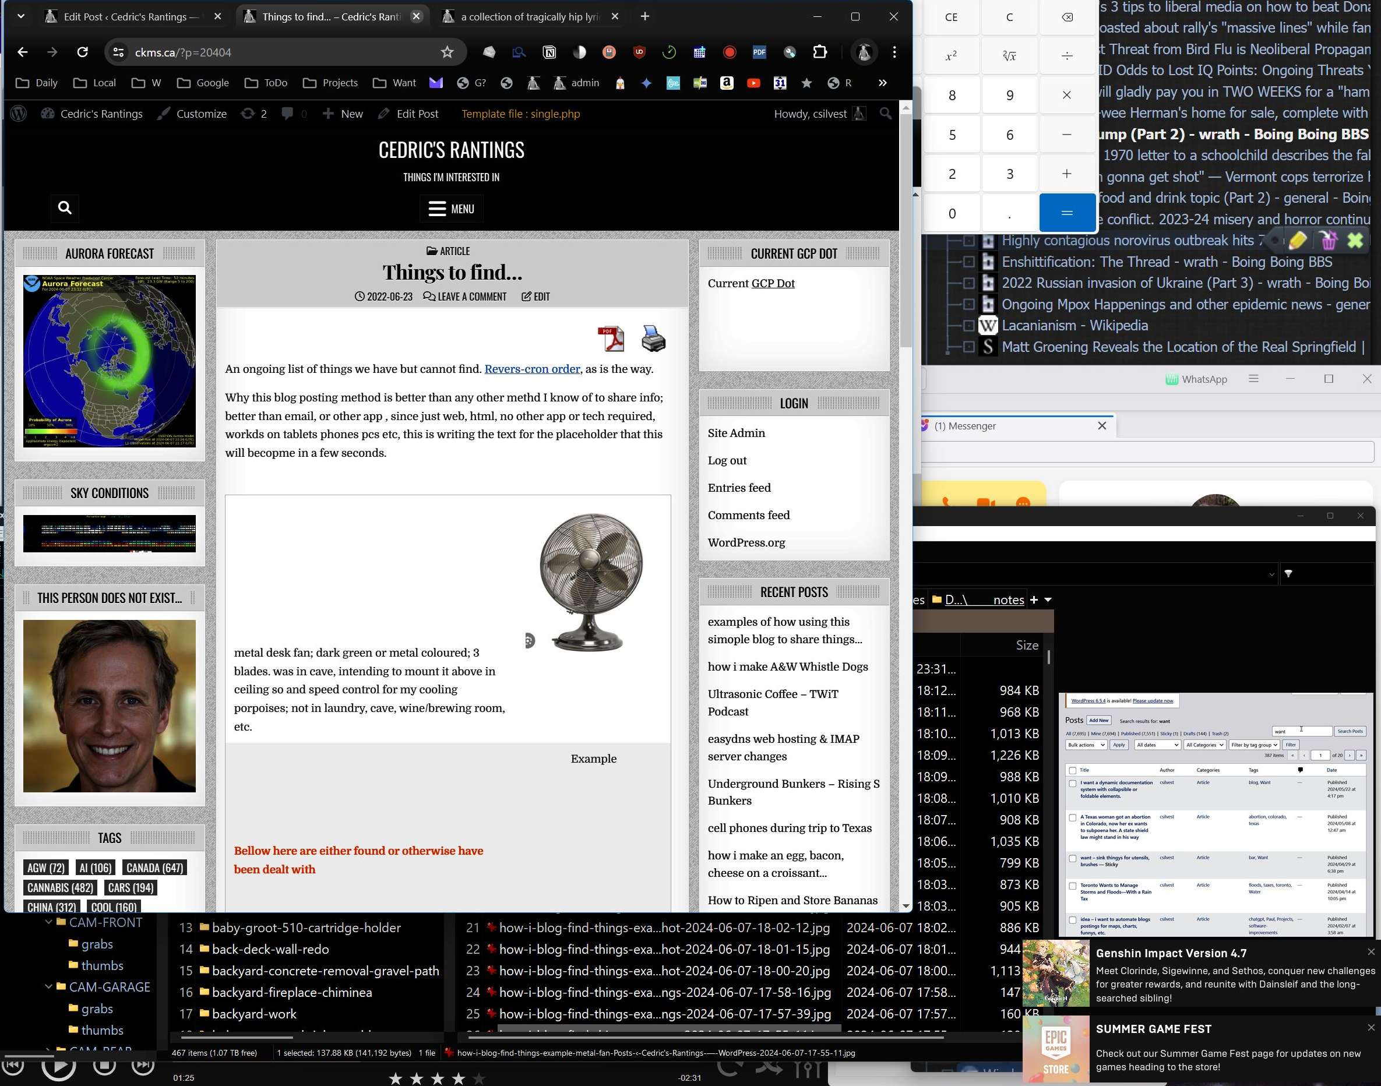Collapse the CAM-FRONT folder tree
The width and height of the screenshot is (1381, 1086).
(49, 922)
